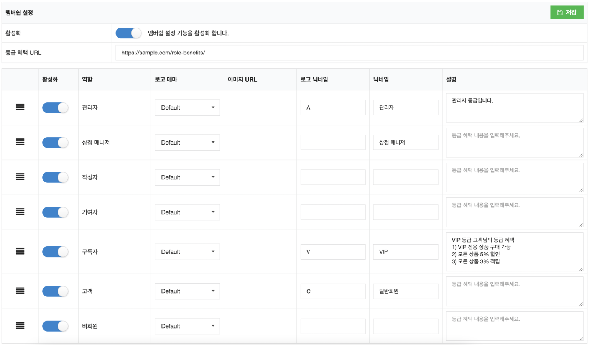
Task: Focus the 닉네임 field containing 일반회원
Action: [x=405, y=291]
